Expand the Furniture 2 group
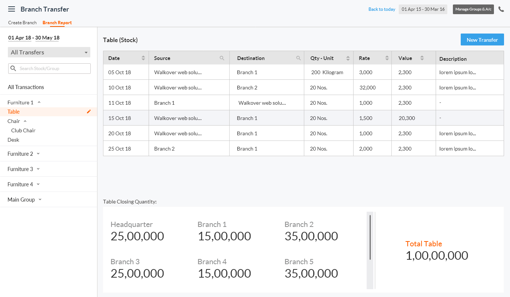The height and width of the screenshot is (297, 510). pyautogui.click(x=38, y=154)
